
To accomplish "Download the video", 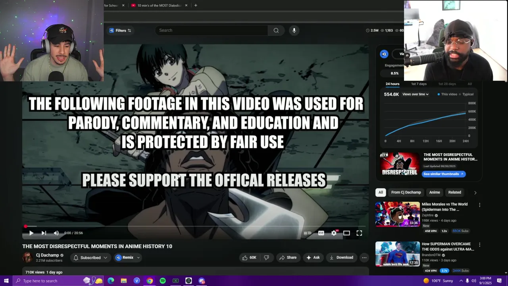I will 341,257.
